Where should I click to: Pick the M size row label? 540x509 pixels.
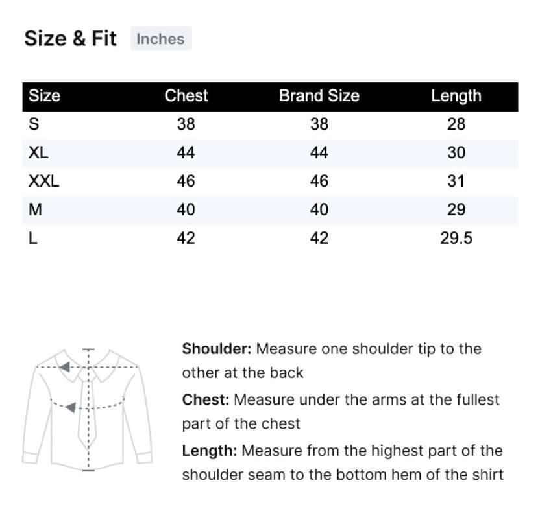click(x=35, y=210)
